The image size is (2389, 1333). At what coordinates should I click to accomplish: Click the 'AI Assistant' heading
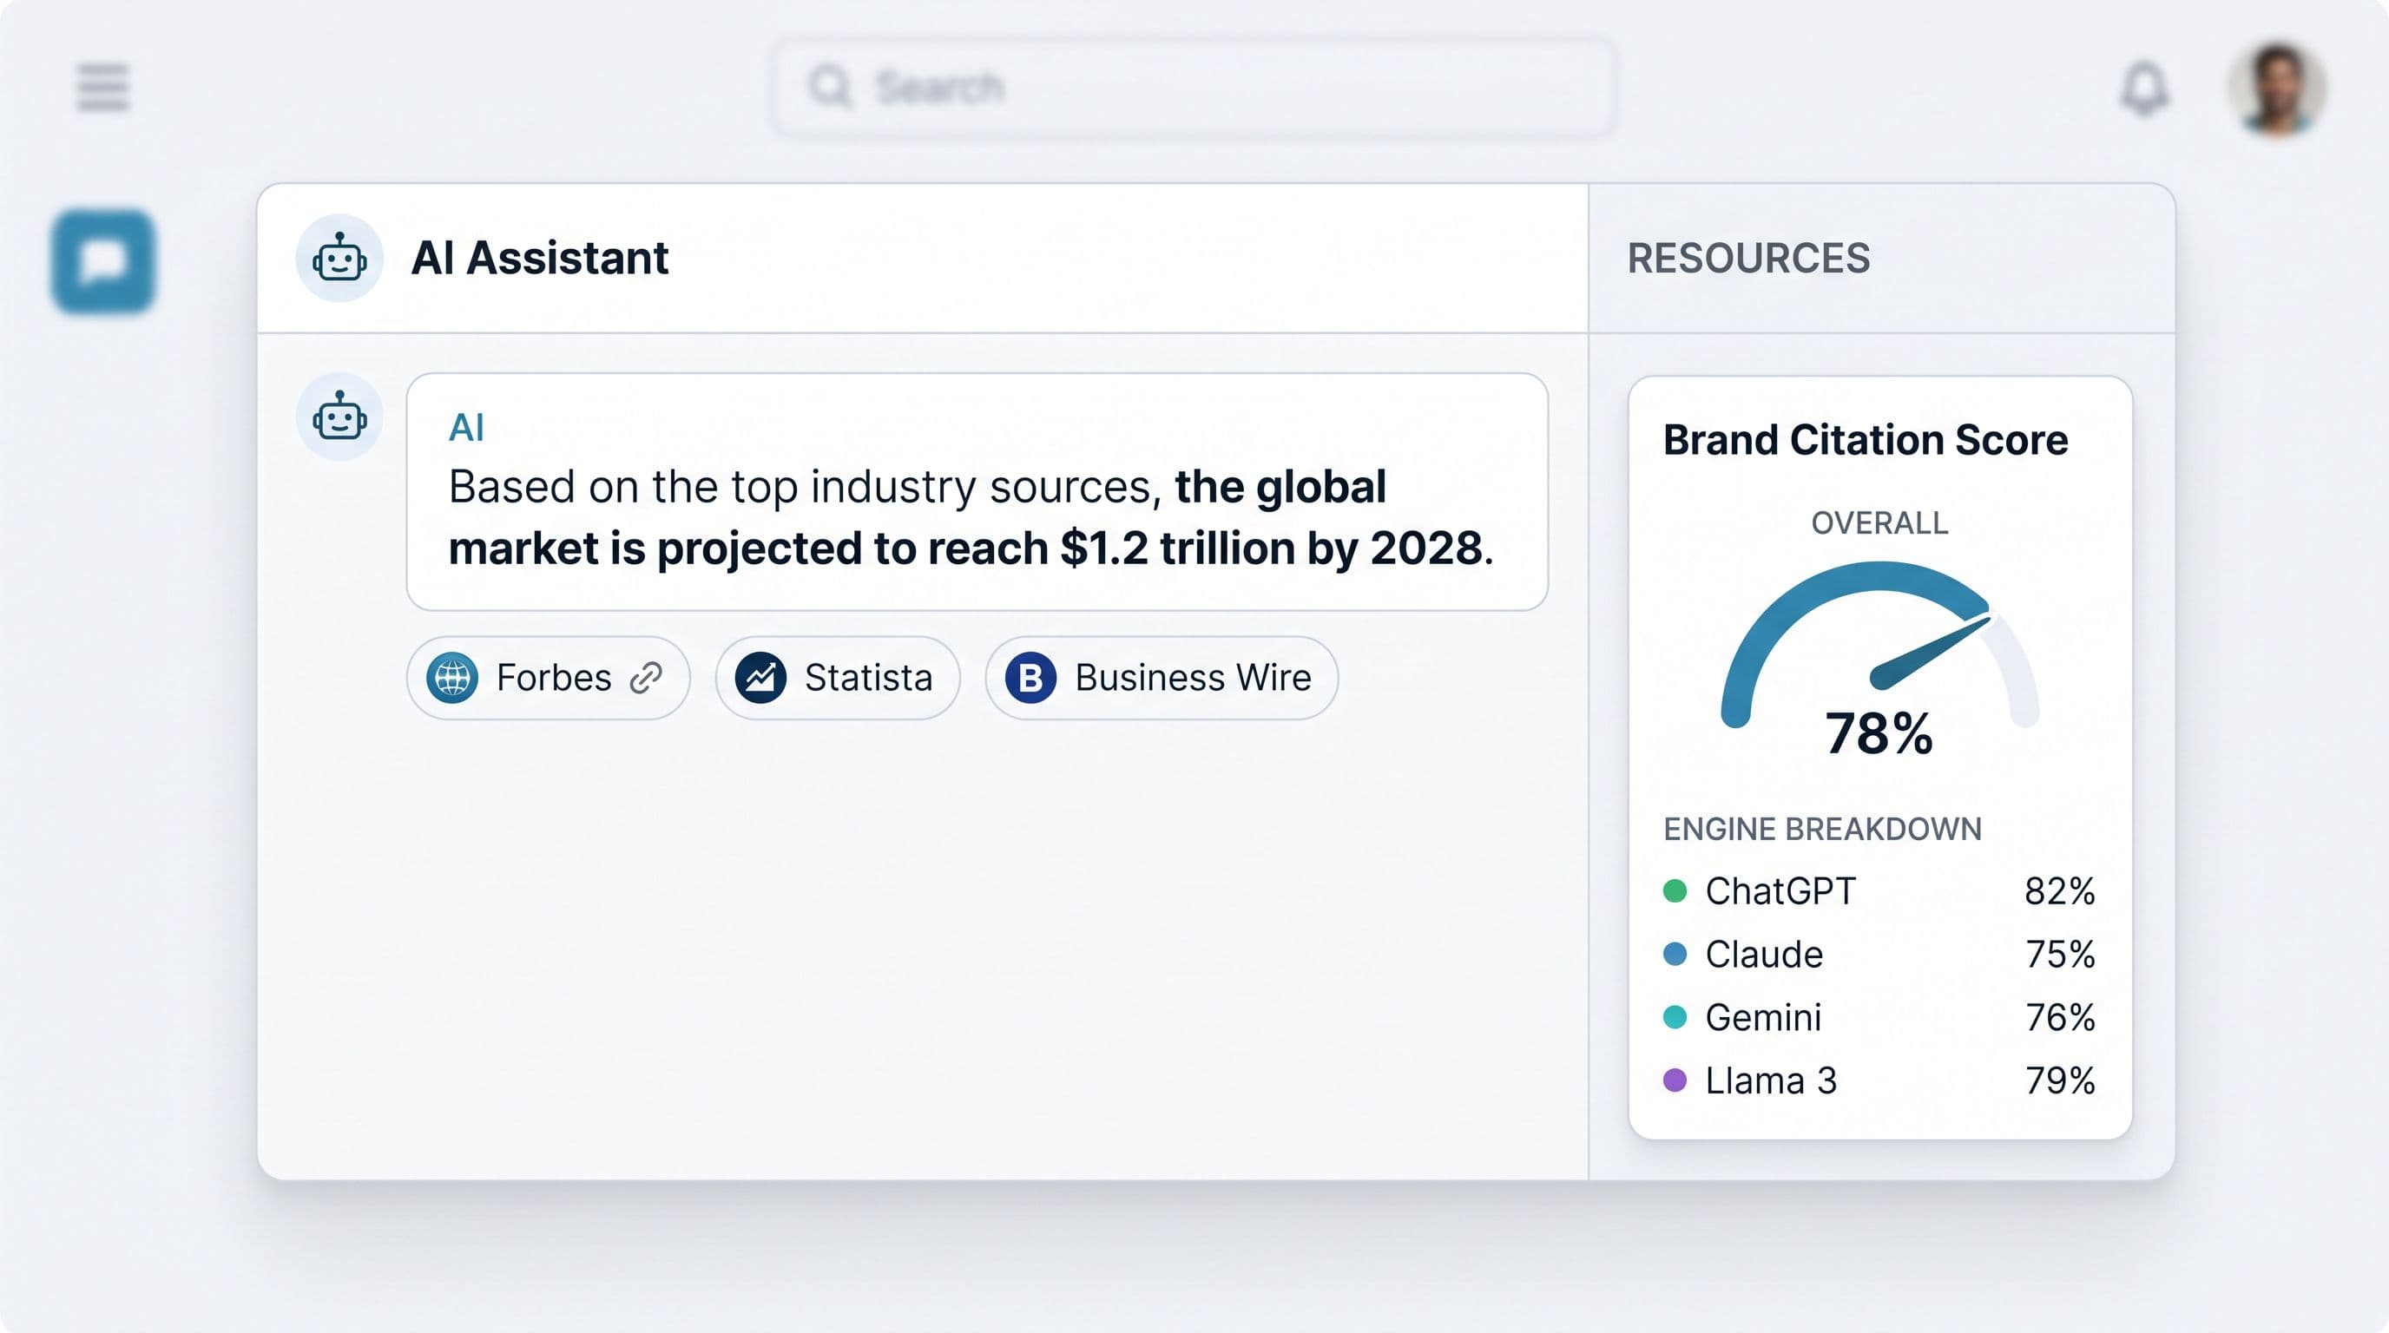click(x=540, y=258)
